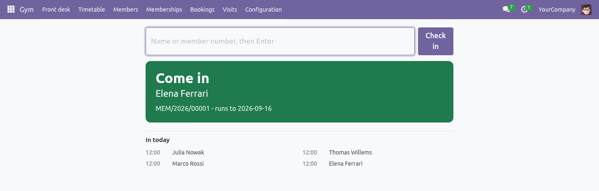The height and width of the screenshot is (191, 599).
Task: Open the Timetable menu
Action: (x=92, y=9)
